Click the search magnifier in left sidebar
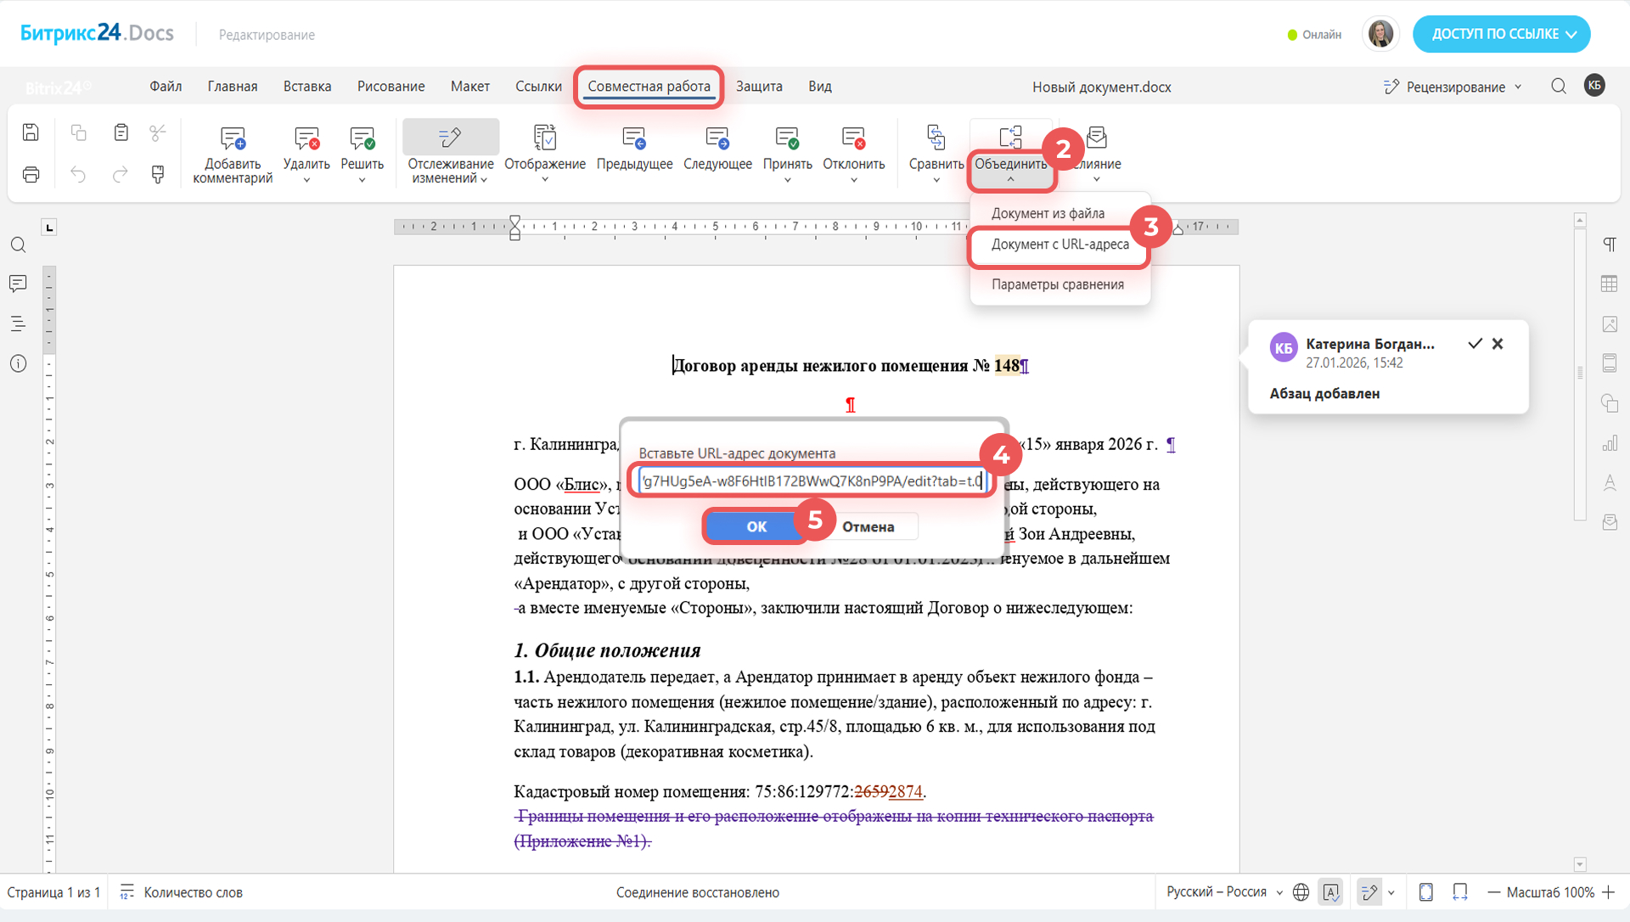This screenshot has width=1630, height=922. 18,245
